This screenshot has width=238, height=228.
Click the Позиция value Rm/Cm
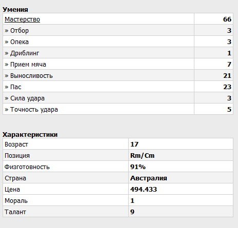(142, 156)
